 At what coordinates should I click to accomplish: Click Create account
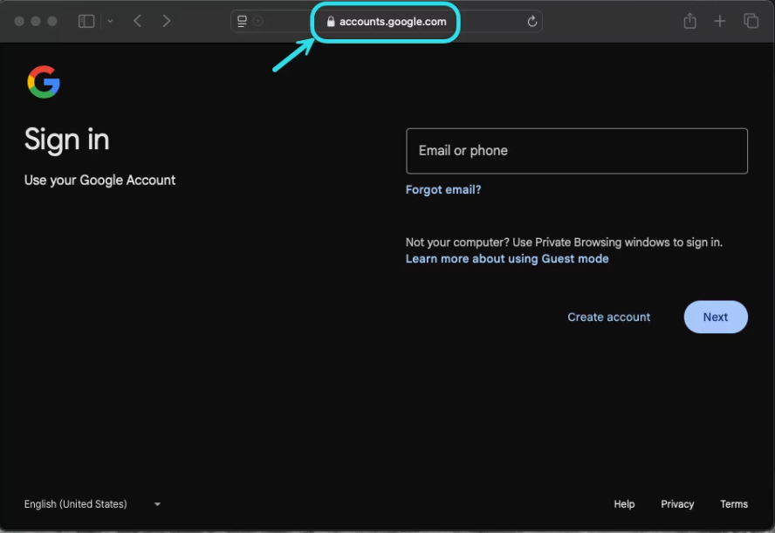[x=608, y=318]
